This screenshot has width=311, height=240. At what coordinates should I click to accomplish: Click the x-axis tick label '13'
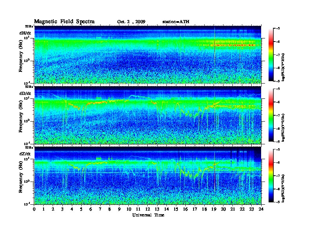[157, 209]
